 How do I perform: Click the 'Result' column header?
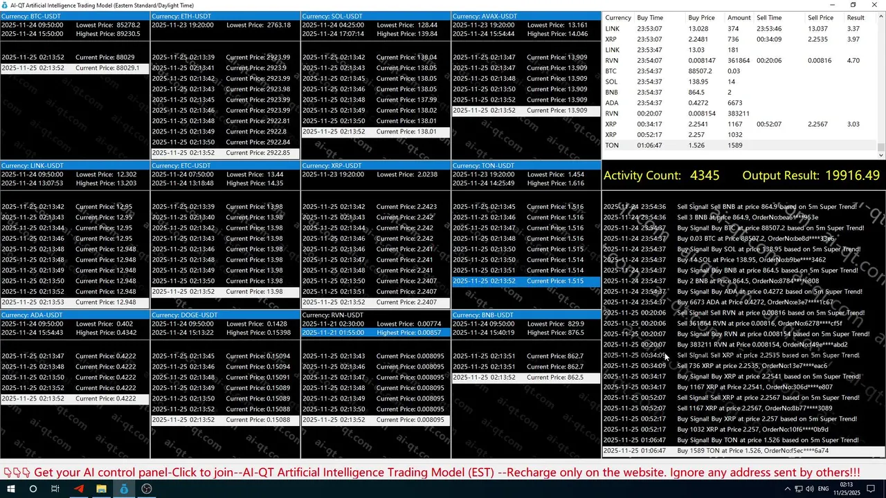pos(856,18)
